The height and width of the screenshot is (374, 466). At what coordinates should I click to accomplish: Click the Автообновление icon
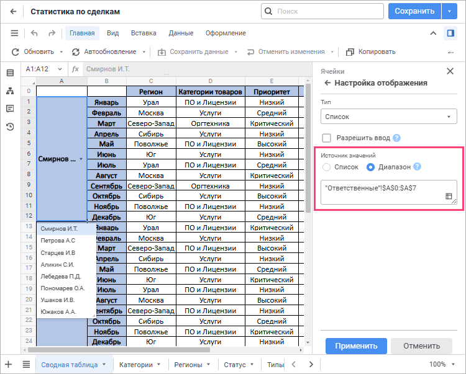[76, 52]
